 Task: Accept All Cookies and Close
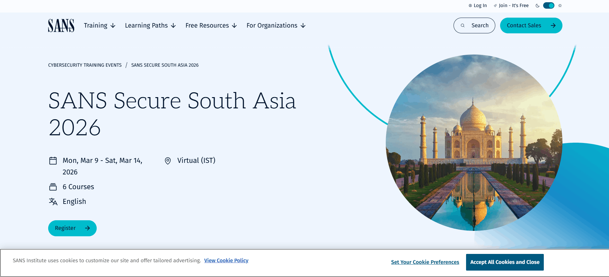tap(505, 262)
